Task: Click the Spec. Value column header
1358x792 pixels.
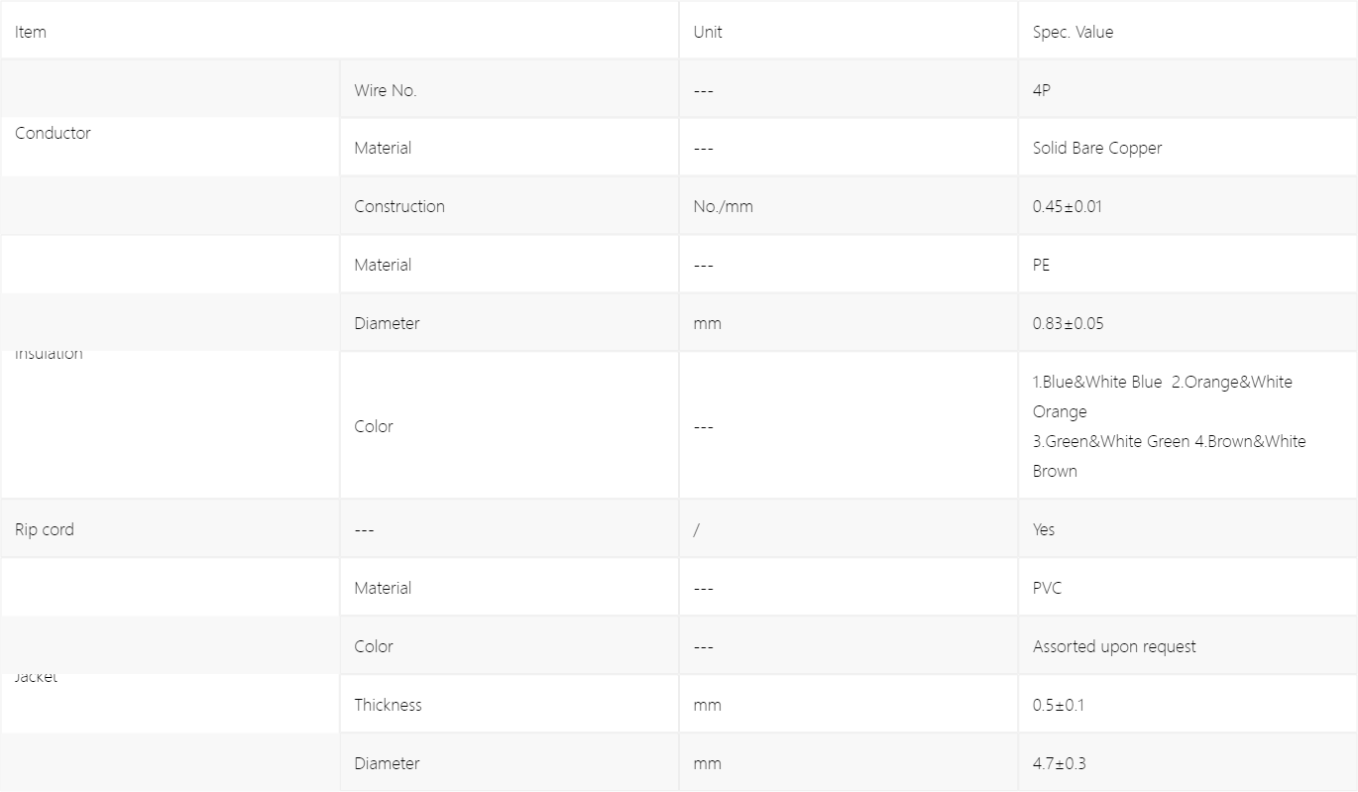Action: (x=1073, y=32)
